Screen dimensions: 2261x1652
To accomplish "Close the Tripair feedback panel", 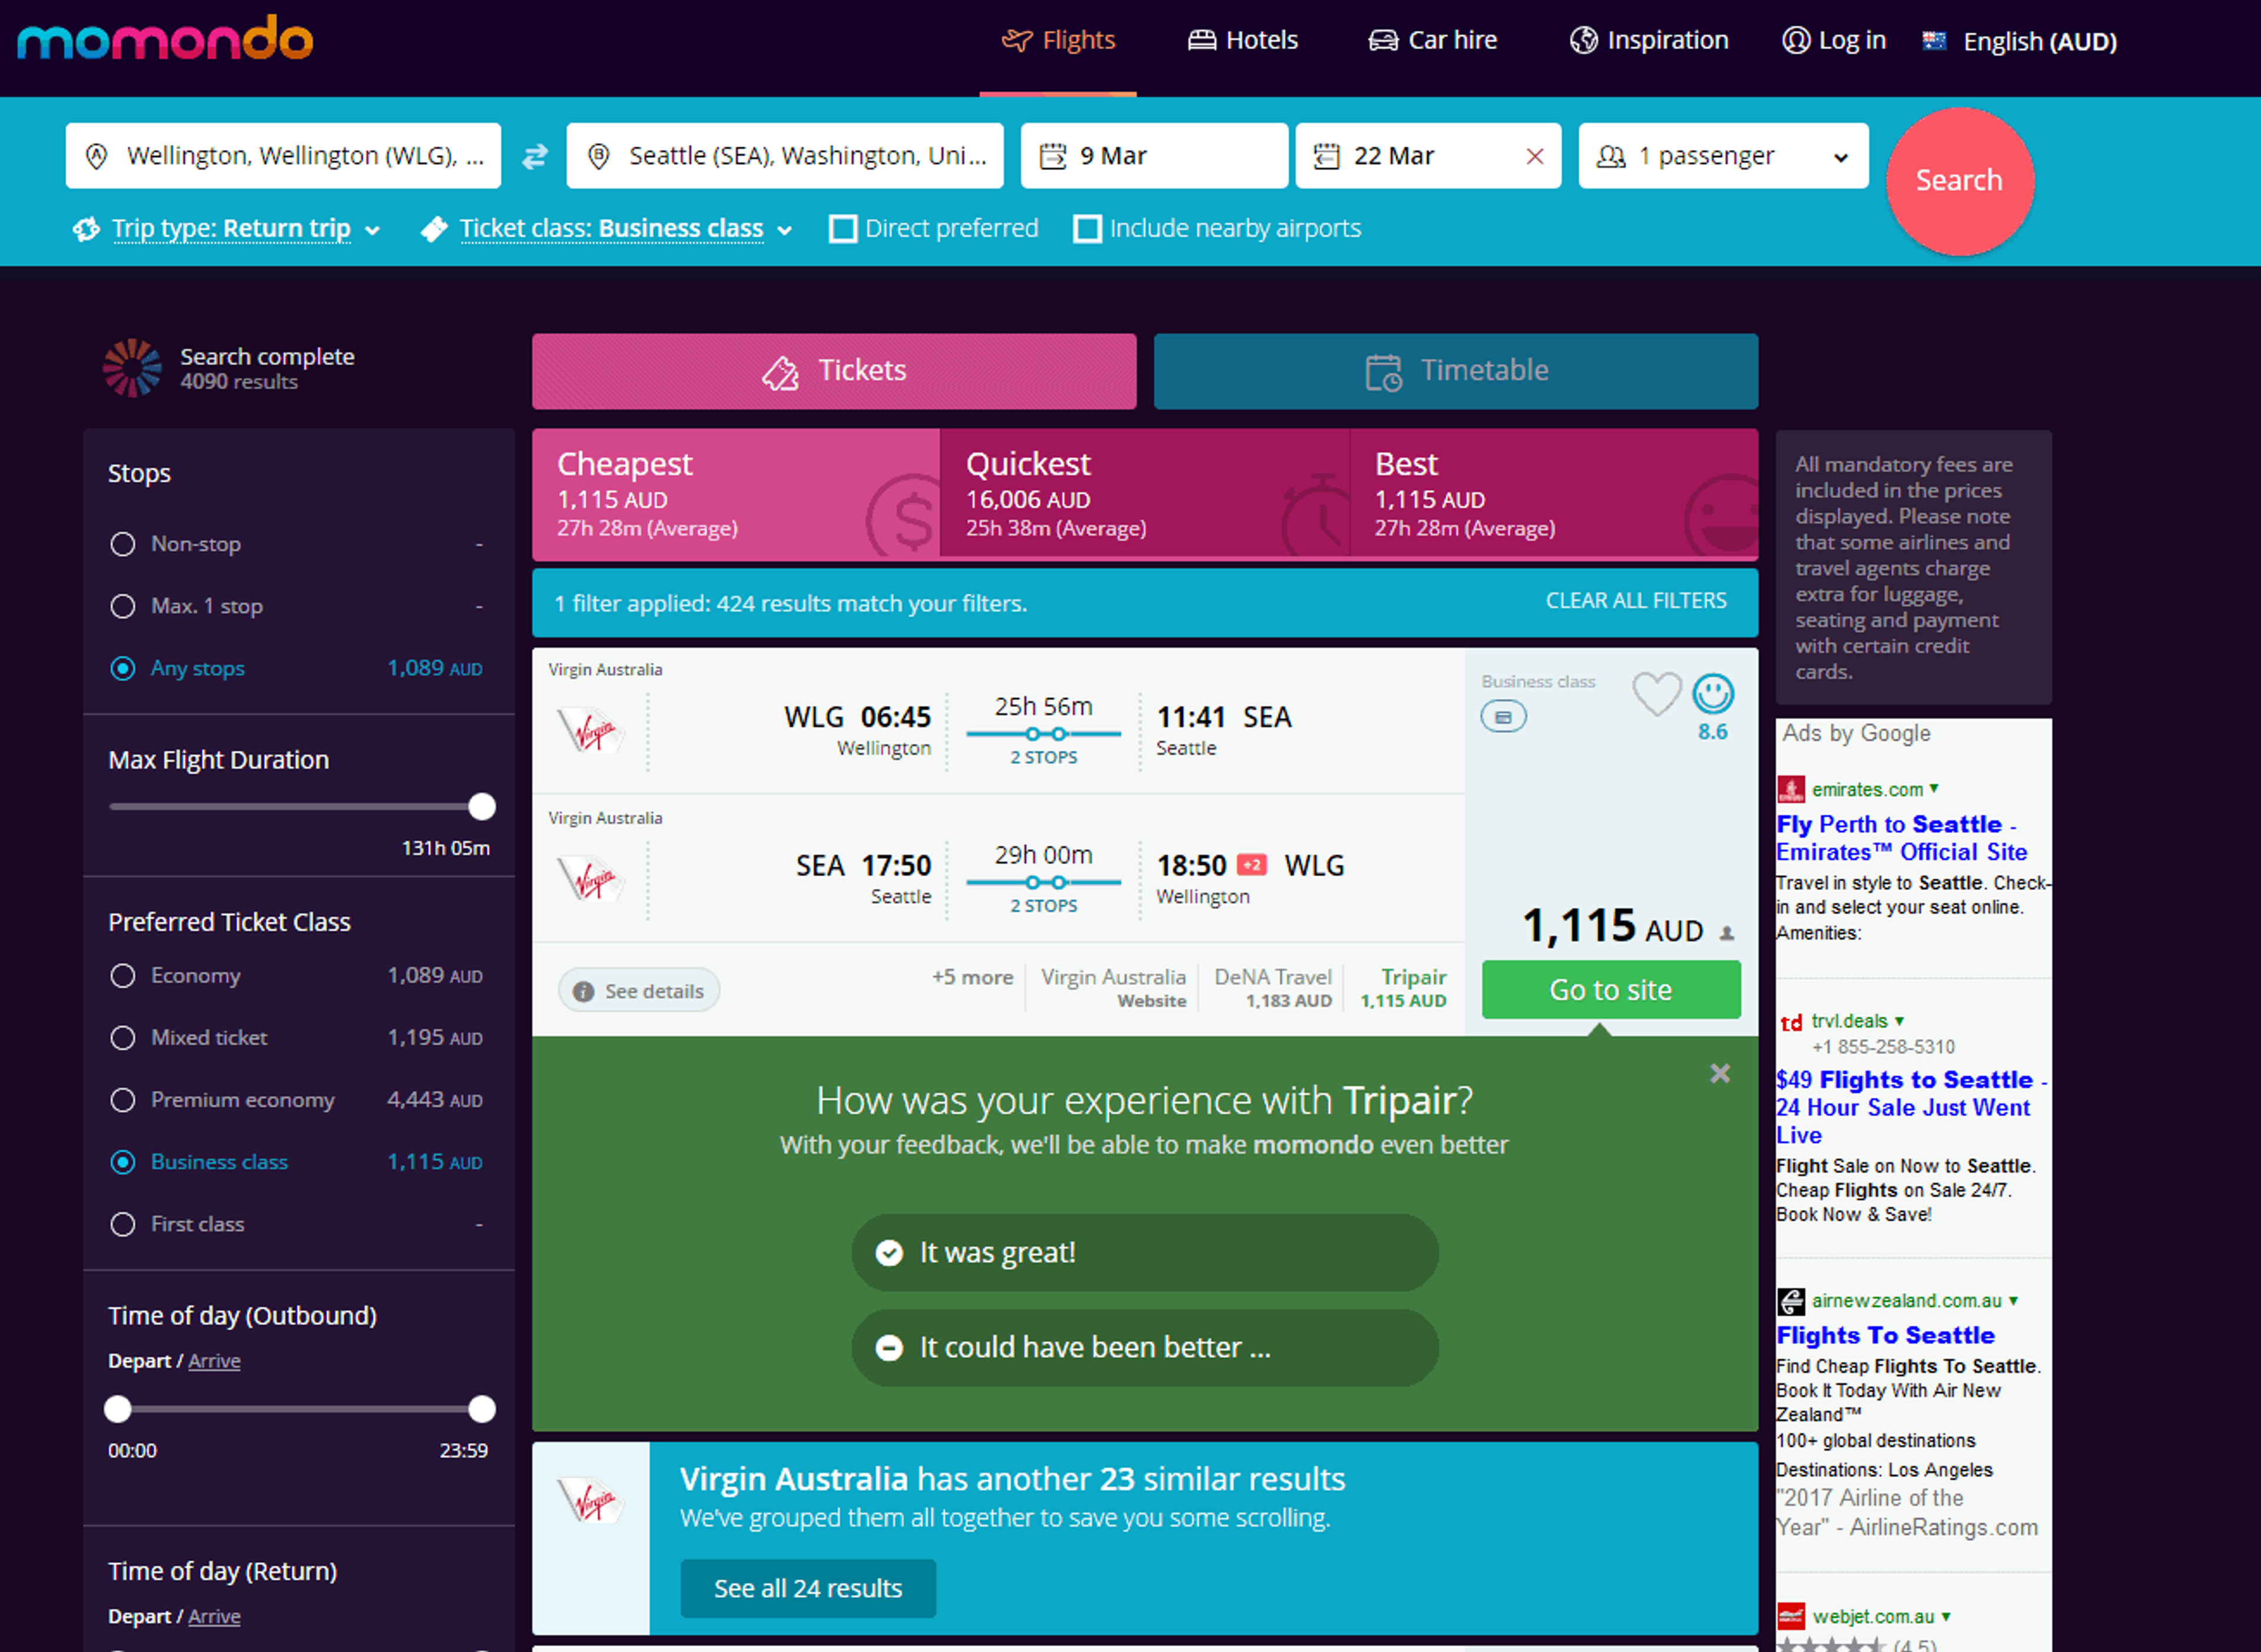I will coord(1719,1073).
